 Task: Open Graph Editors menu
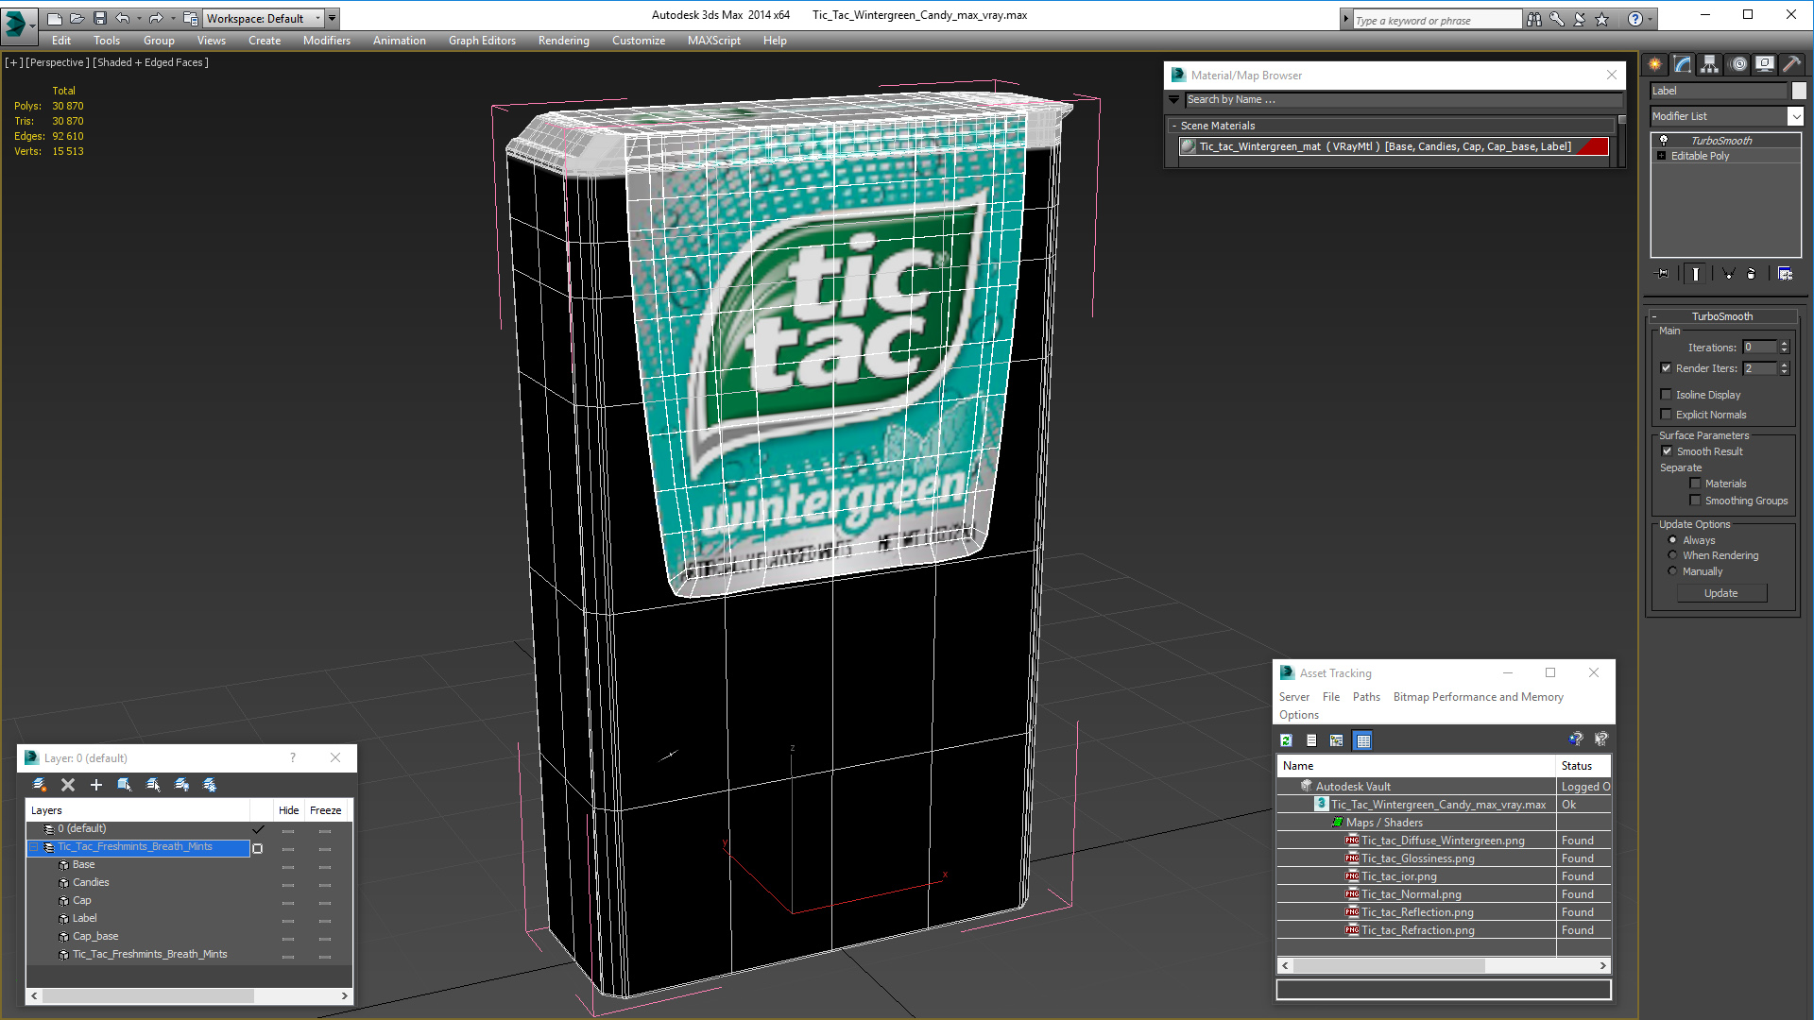point(482,41)
